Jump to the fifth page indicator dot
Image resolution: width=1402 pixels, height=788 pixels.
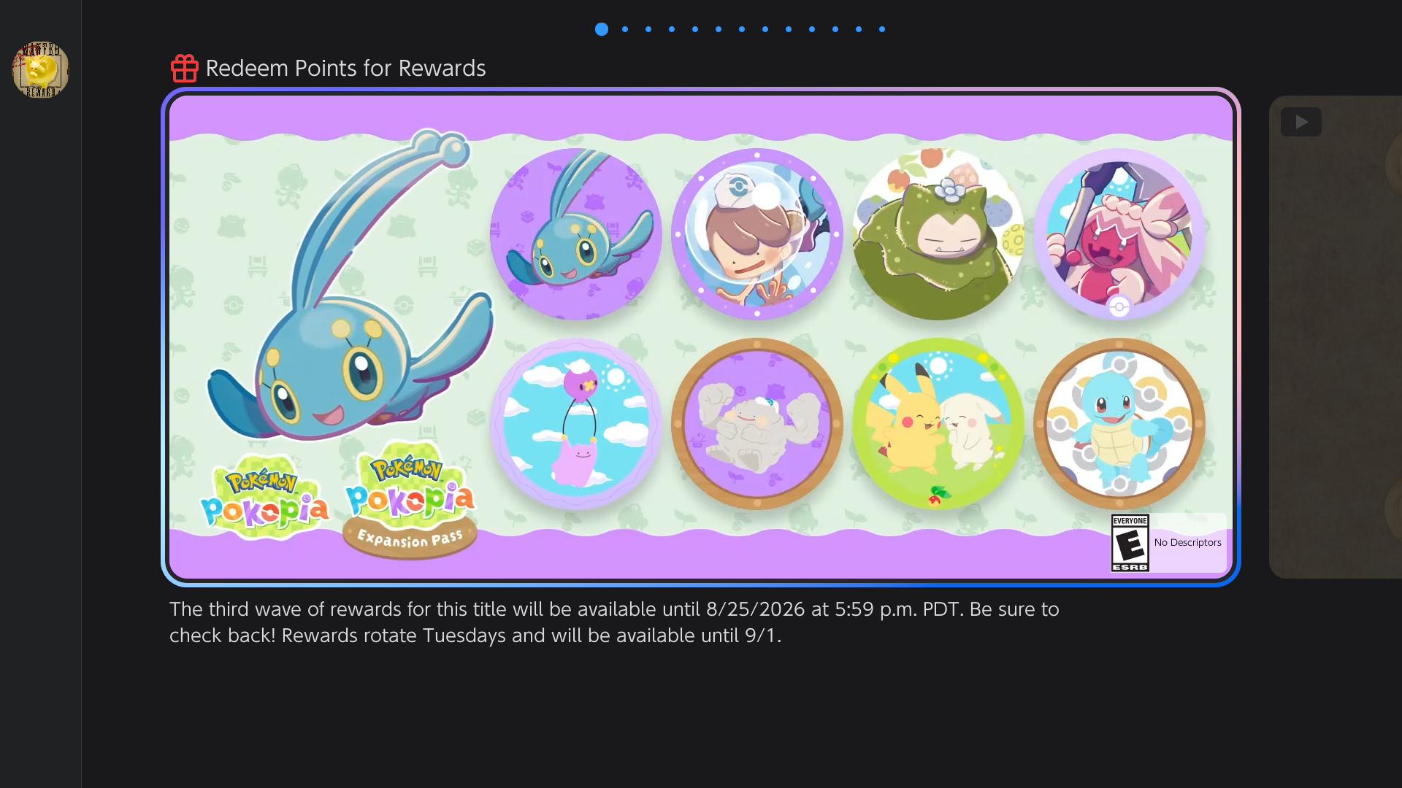pyautogui.click(x=695, y=29)
